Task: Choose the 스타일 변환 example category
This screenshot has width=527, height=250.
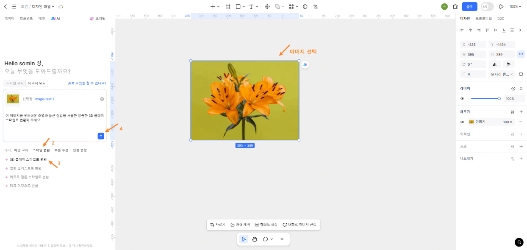Action: (41, 150)
